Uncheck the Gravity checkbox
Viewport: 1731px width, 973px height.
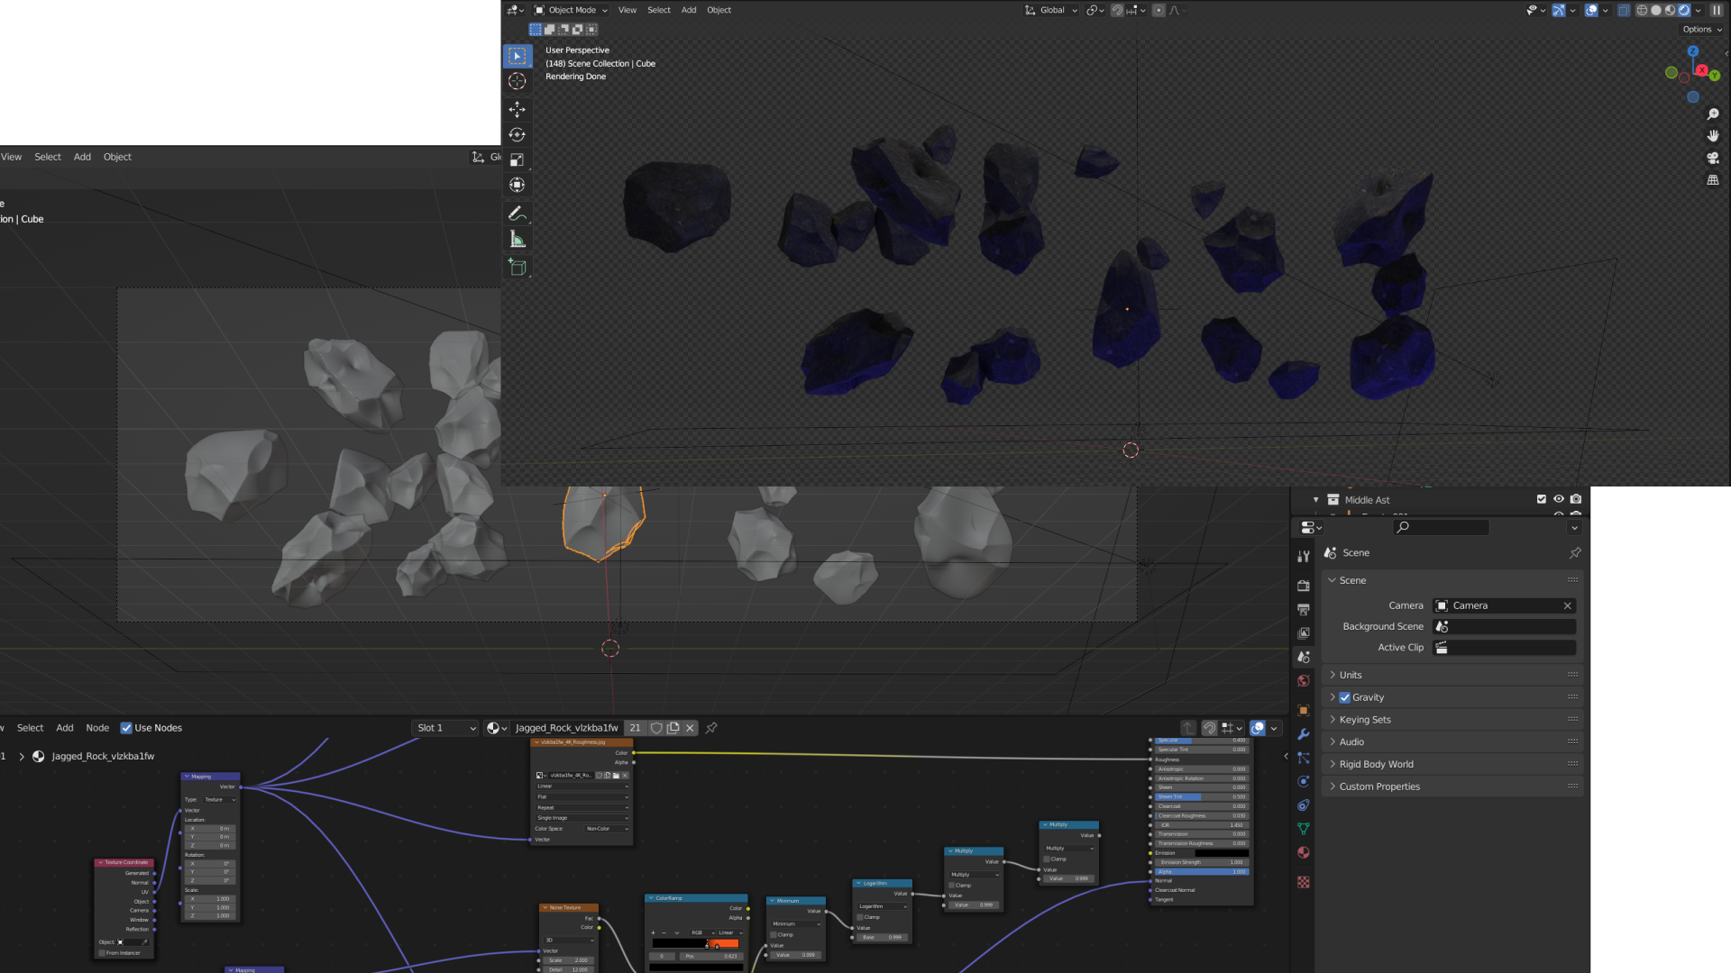[1344, 697]
